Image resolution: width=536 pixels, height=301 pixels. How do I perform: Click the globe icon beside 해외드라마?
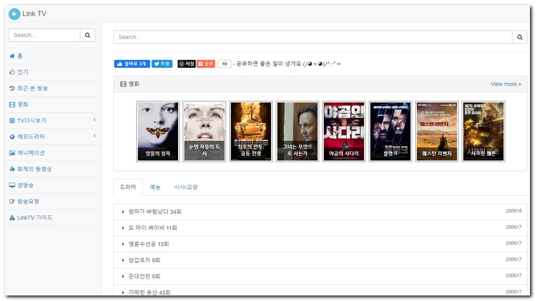coord(13,137)
